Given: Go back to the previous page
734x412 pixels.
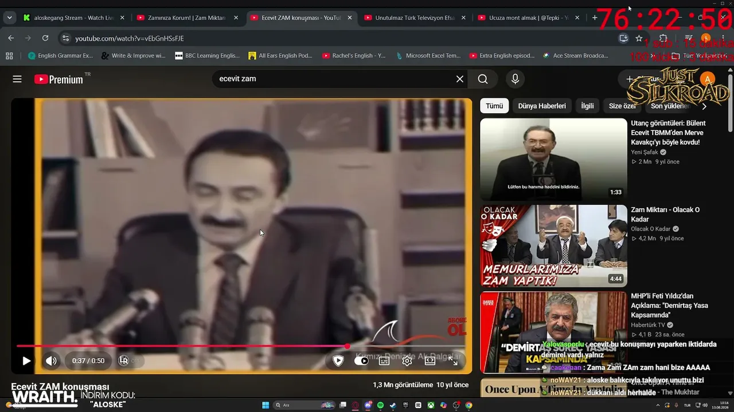Looking at the screenshot, I should tap(11, 38).
